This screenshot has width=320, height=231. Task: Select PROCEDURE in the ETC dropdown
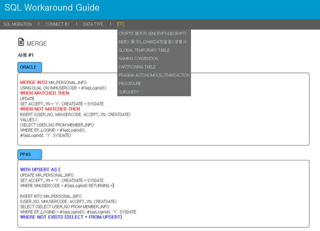(x=130, y=84)
